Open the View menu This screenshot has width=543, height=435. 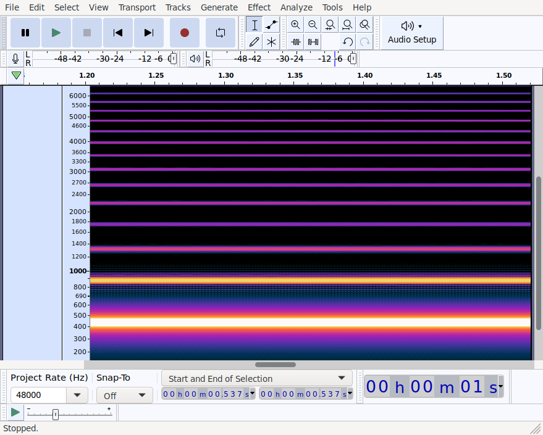click(98, 7)
